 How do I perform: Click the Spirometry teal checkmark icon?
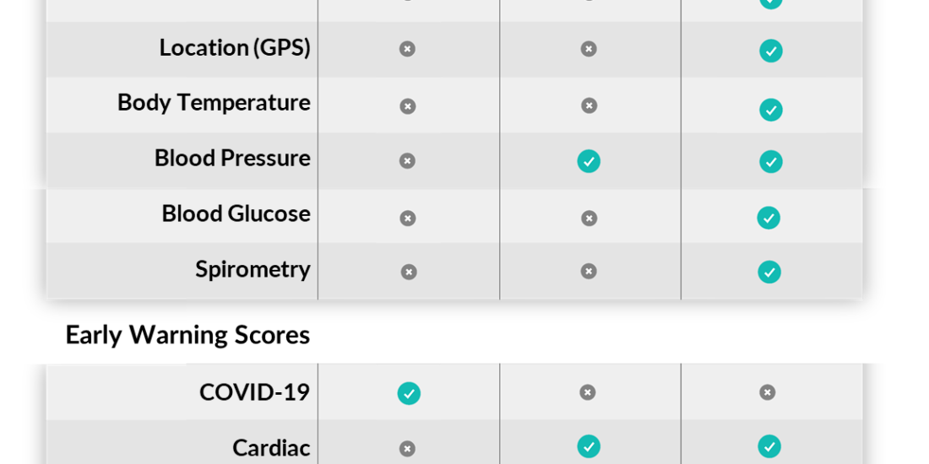coord(769,272)
